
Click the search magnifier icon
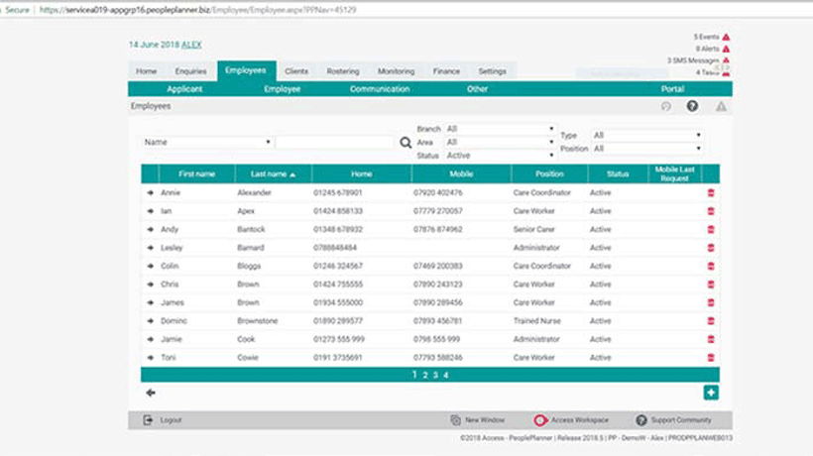406,143
